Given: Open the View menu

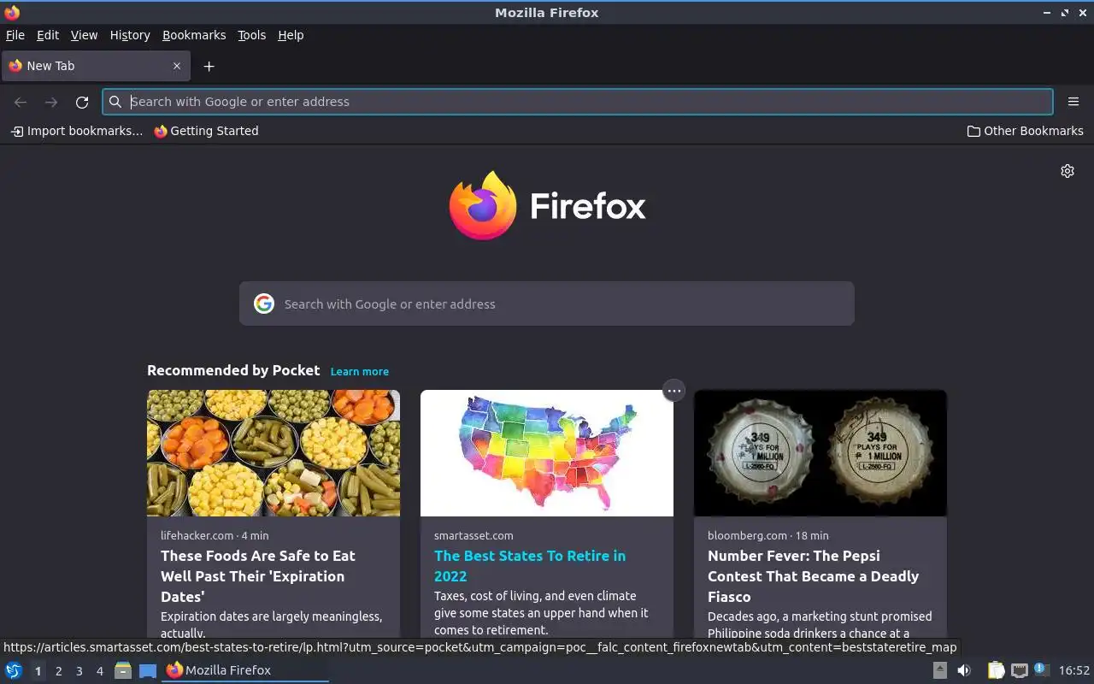Looking at the screenshot, I should point(84,35).
